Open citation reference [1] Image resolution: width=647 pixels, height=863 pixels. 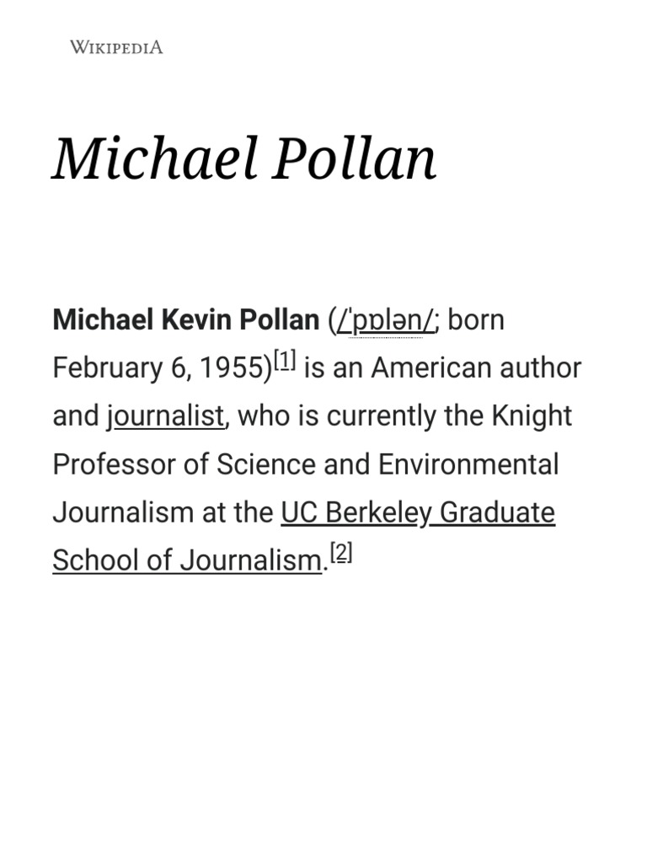pyautogui.click(x=285, y=360)
